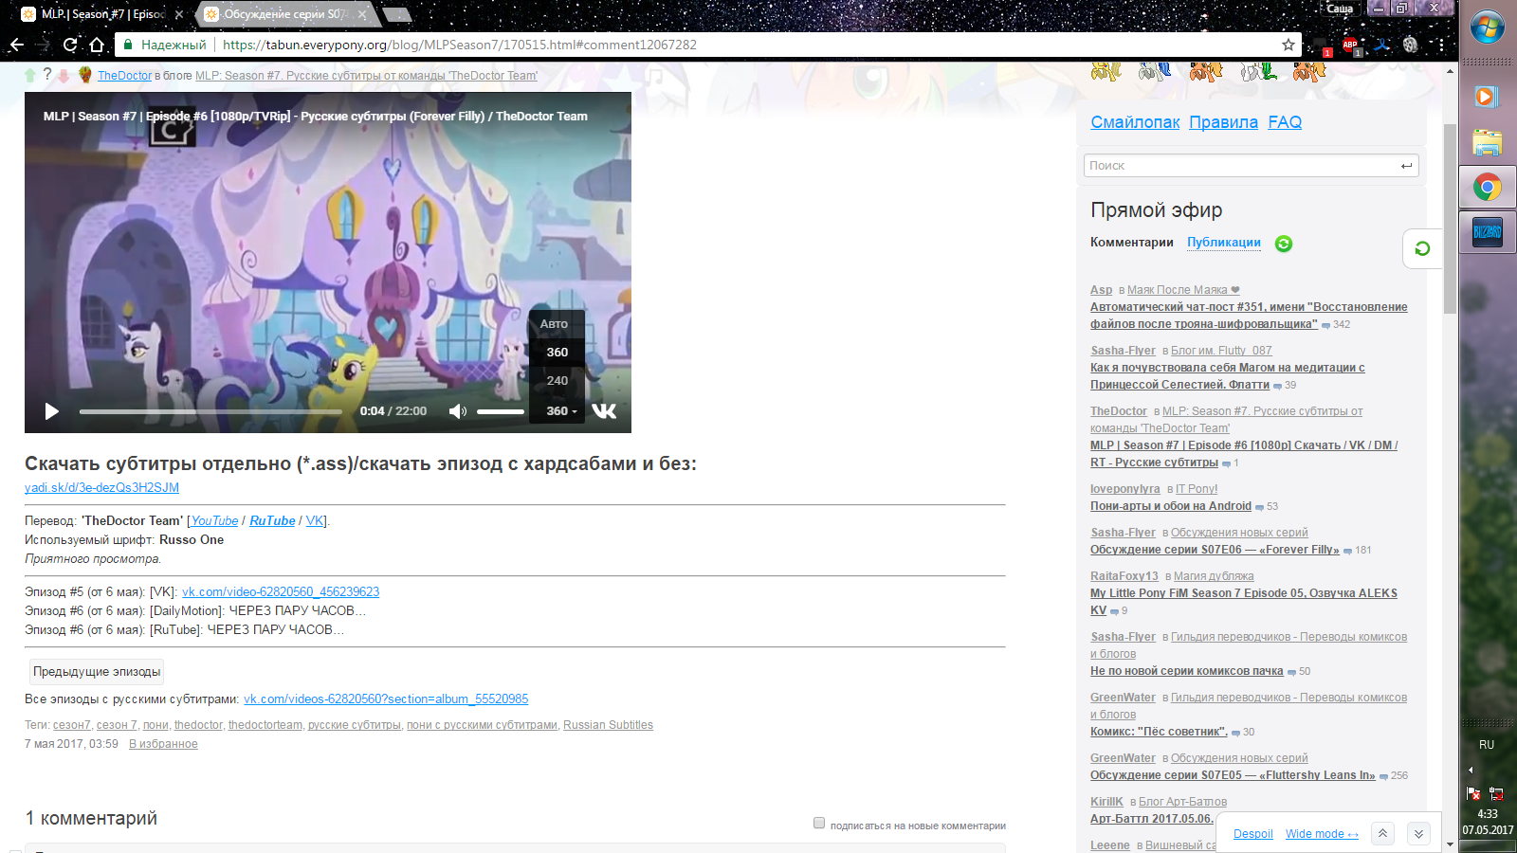Screen dimensions: 1517x853
Task: Open the YouTube translation link
Action: pyautogui.click(x=214, y=521)
